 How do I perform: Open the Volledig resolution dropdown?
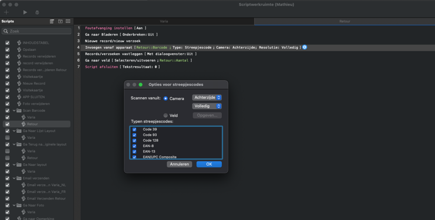pyautogui.click(x=207, y=106)
